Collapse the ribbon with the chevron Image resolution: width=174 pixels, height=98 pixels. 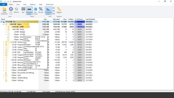point(173,4)
